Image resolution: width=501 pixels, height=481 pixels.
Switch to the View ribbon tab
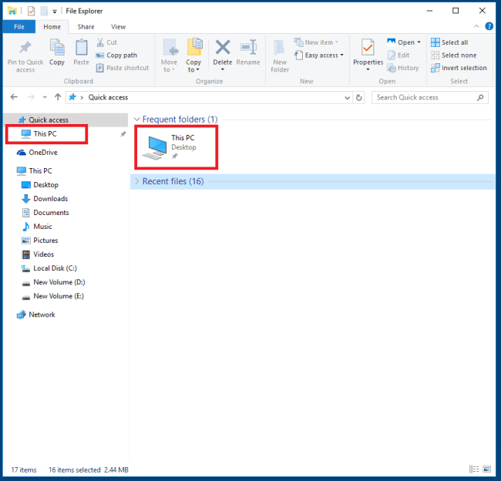coord(118,27)
